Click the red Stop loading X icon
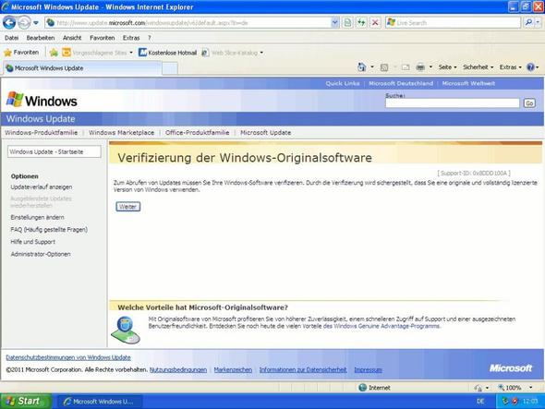Image resolution: width=545 pixels, height=409 pixels. 375,23
